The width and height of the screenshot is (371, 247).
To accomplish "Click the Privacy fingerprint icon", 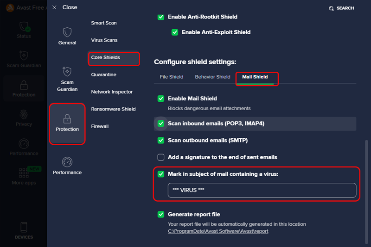I will pos(24,114).
